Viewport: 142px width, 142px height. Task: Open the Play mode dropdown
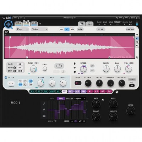click(x=22, y=29)
